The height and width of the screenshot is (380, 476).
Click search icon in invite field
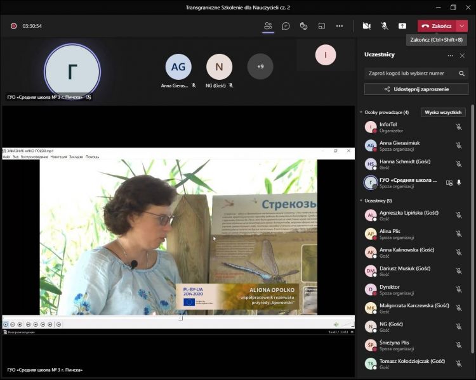tap(461, 73)
